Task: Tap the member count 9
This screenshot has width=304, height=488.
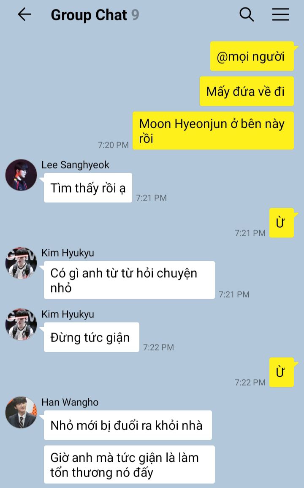Action: click(135, 15)
